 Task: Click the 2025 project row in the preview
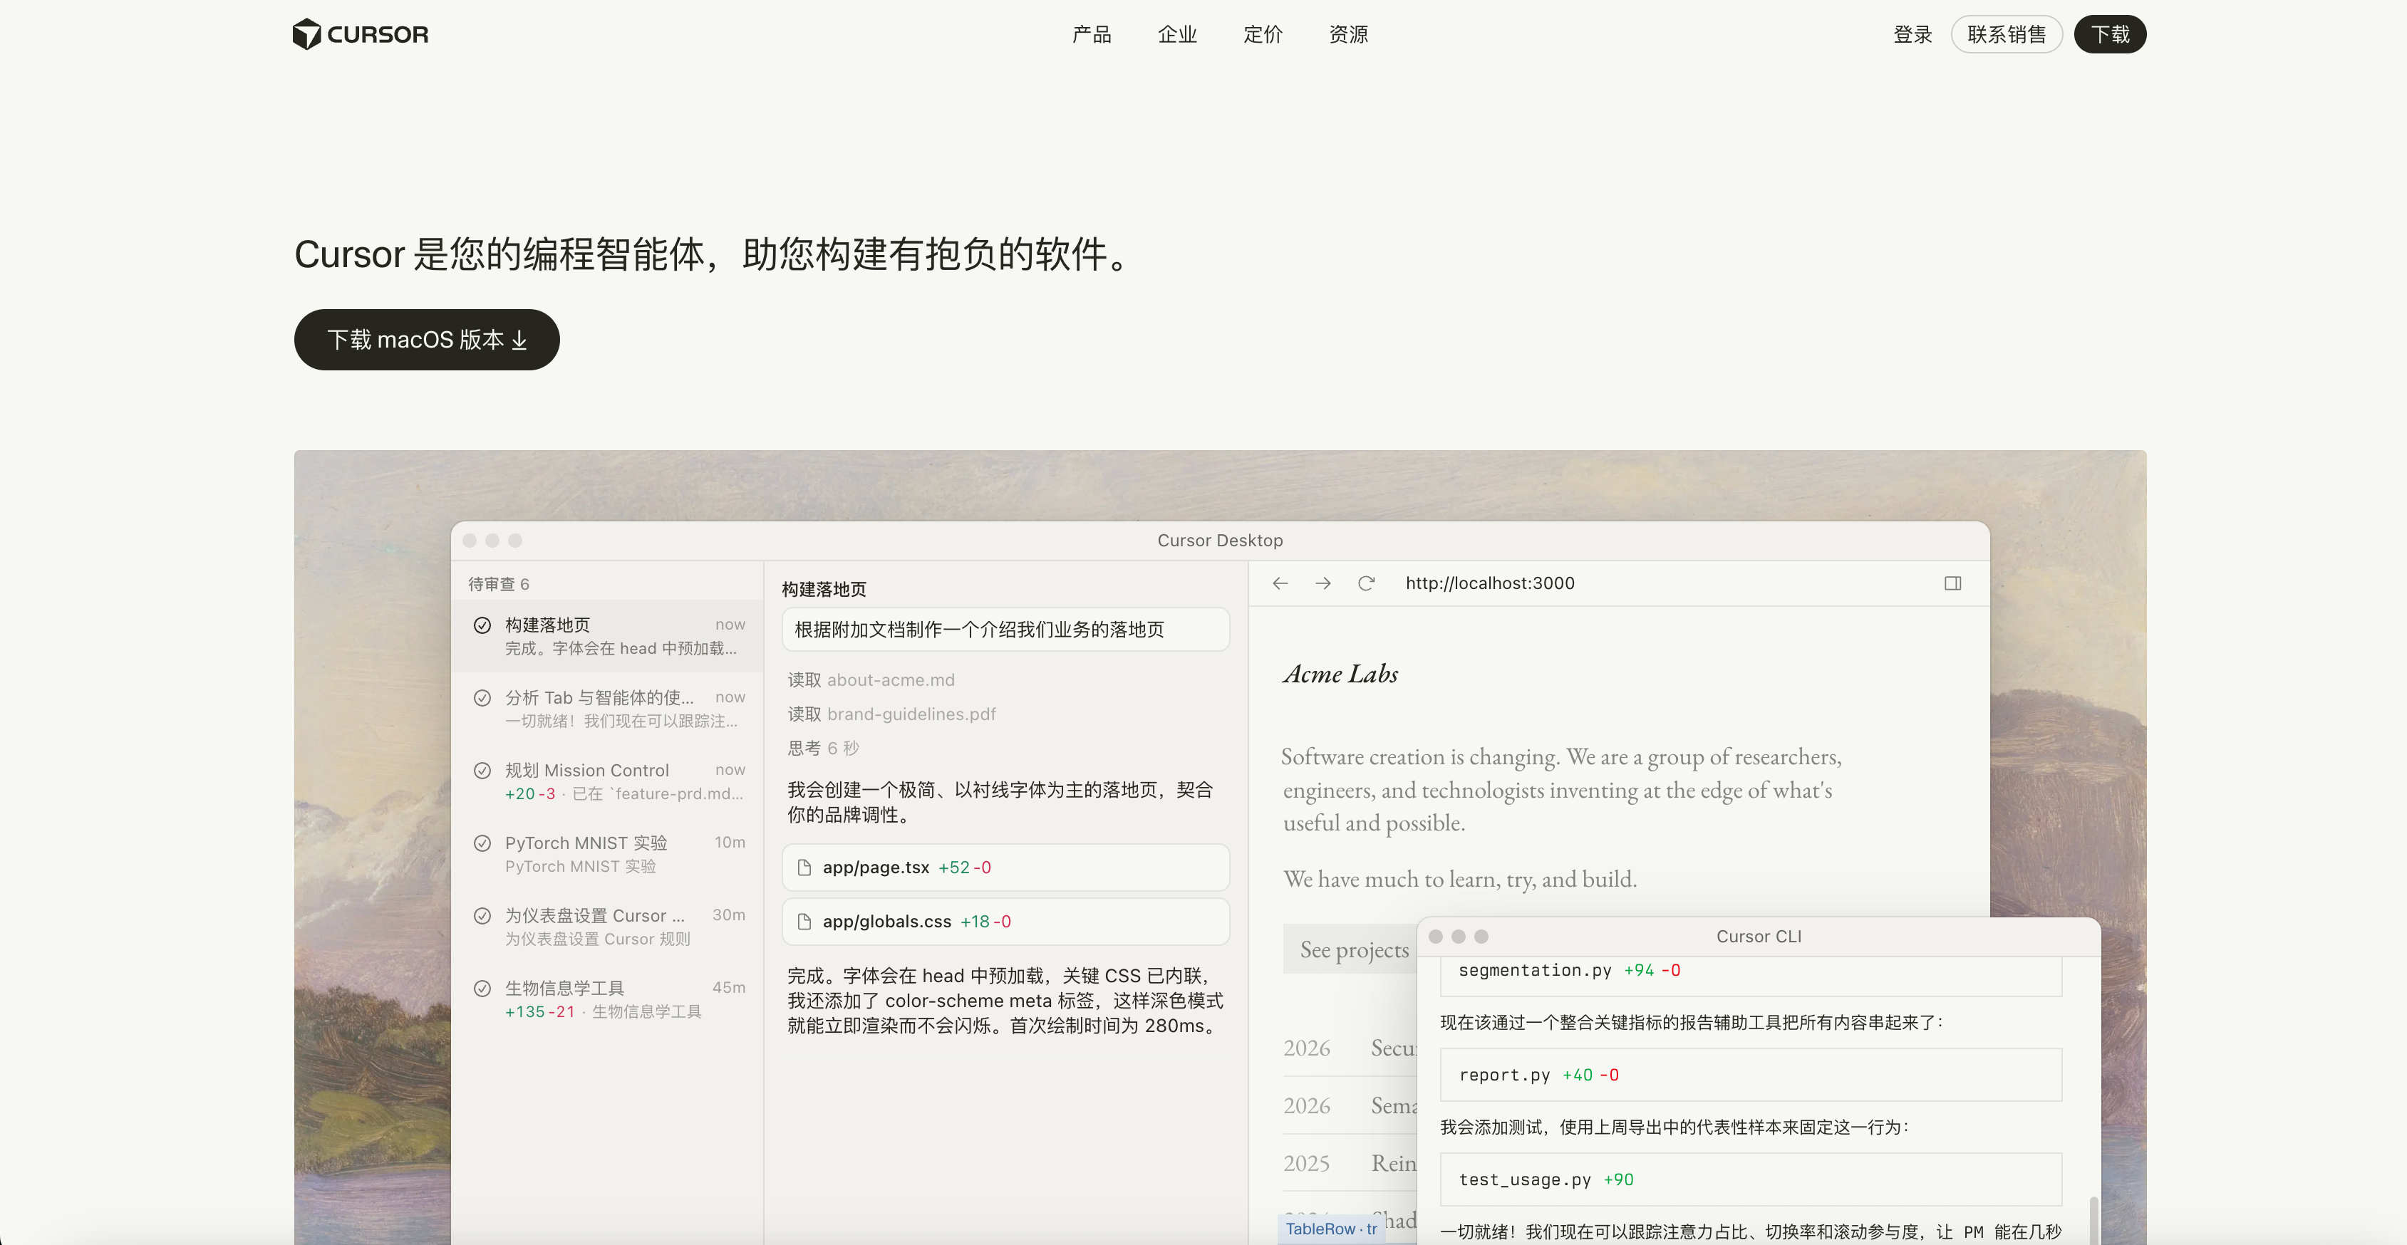coord(1350,1164)
